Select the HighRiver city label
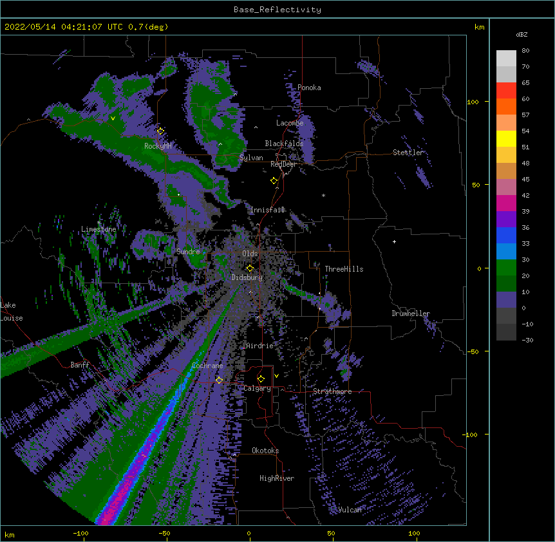555x542 pixels. click(277, 478)
